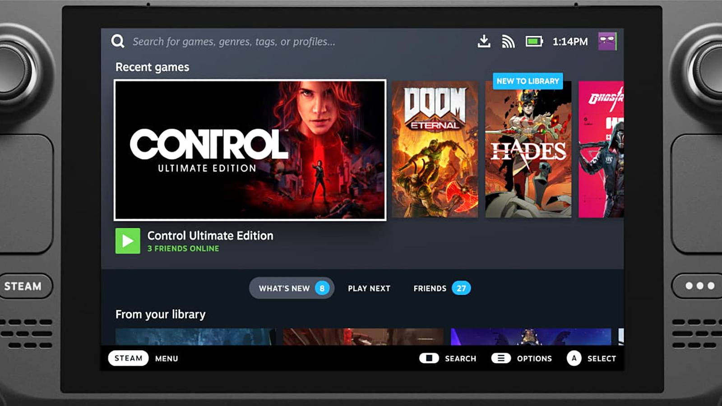Click the New To Library badge on Hades
Viewport: 722px width, 406px height.
click(x=528, y=81)
